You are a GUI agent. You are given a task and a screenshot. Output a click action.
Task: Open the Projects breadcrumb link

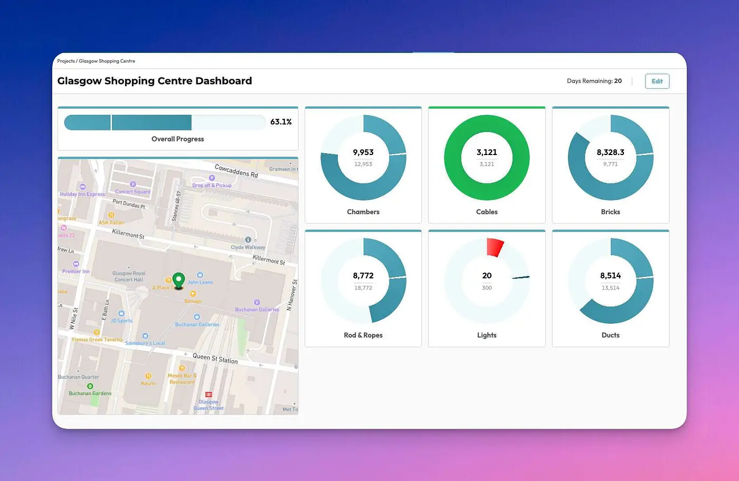(x=65, y=61)
